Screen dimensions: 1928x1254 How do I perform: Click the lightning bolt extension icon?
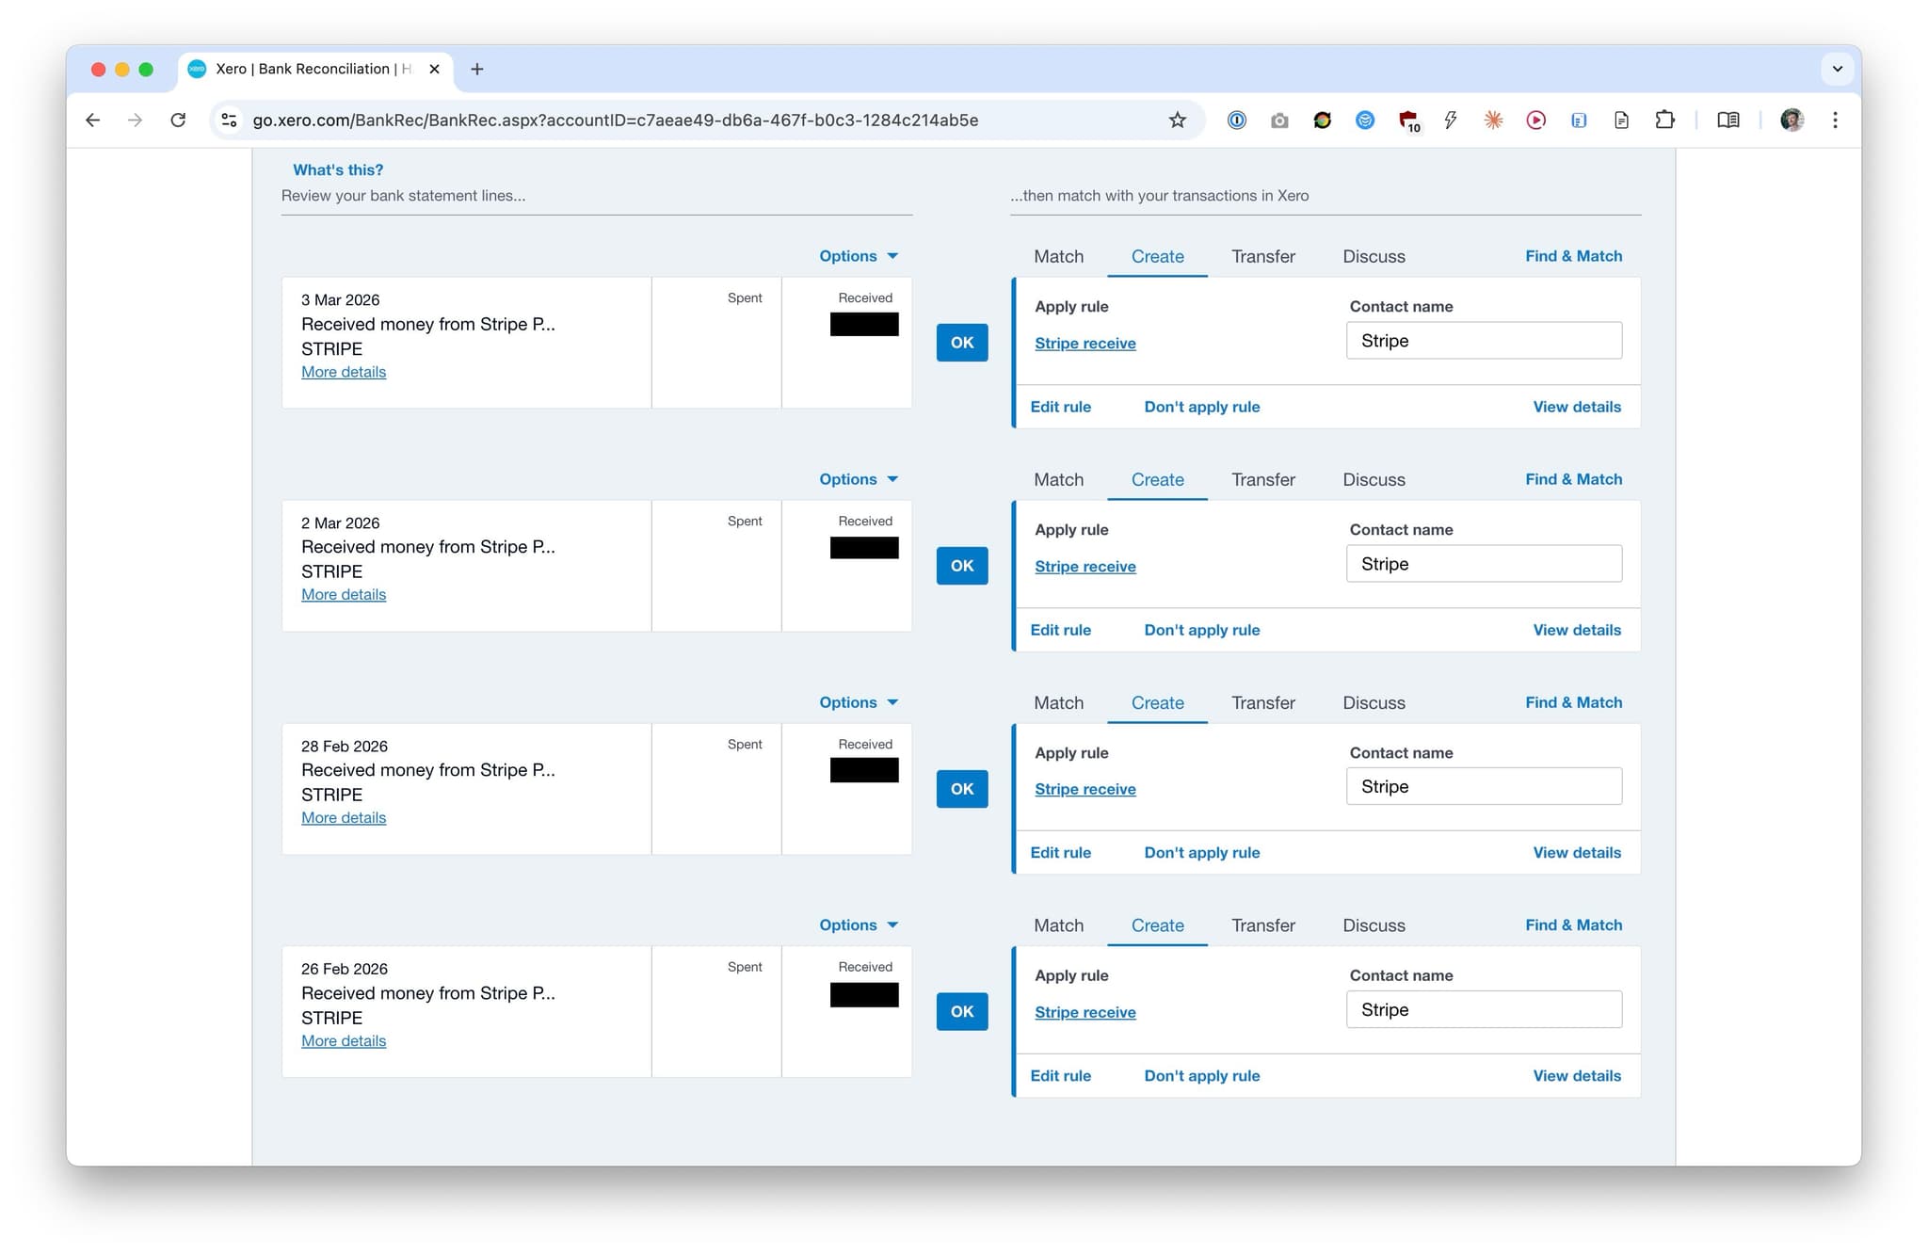coord(1450,120)
